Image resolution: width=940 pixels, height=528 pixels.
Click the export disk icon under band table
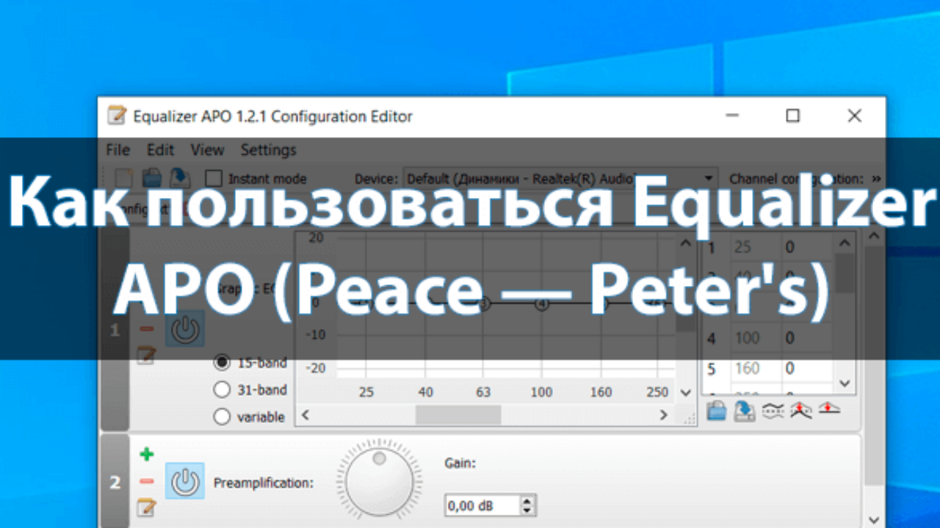coord(745,411)
